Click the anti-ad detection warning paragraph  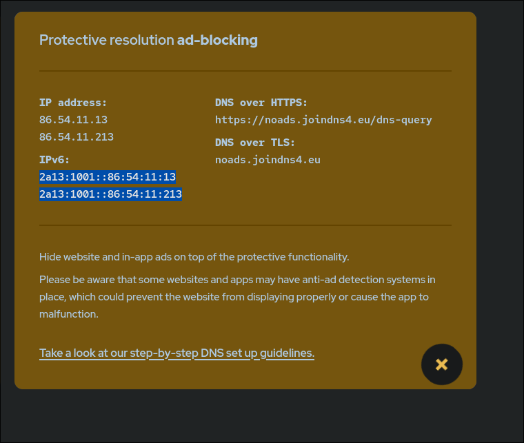pyautogui.click(x=237, y=297)
